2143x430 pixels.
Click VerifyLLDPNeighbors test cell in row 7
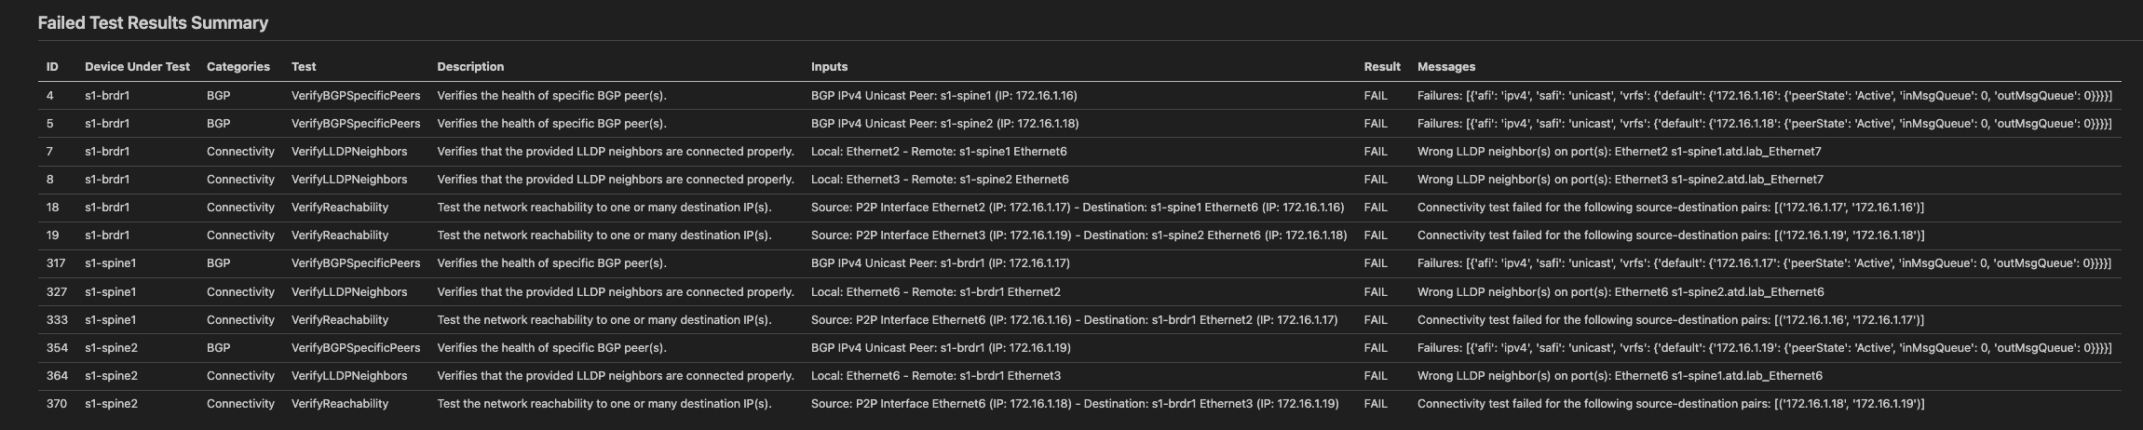pos(349,152)
